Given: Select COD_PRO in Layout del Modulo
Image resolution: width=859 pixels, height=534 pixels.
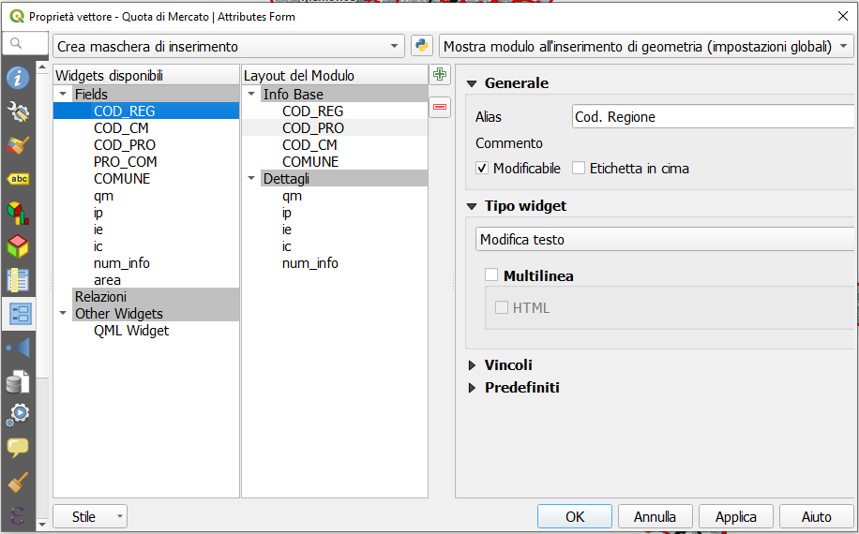Looking at the screenshot, I should click(313, 128).
